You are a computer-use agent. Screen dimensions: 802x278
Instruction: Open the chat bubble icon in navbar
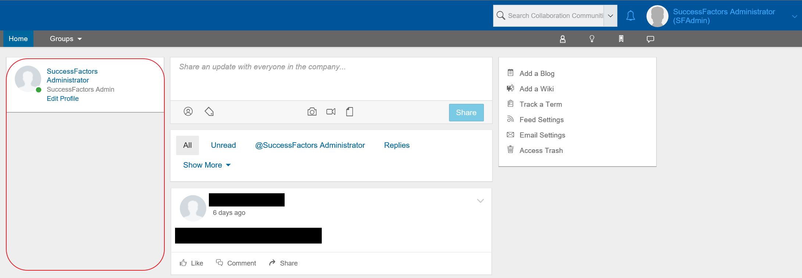[650, 39]
